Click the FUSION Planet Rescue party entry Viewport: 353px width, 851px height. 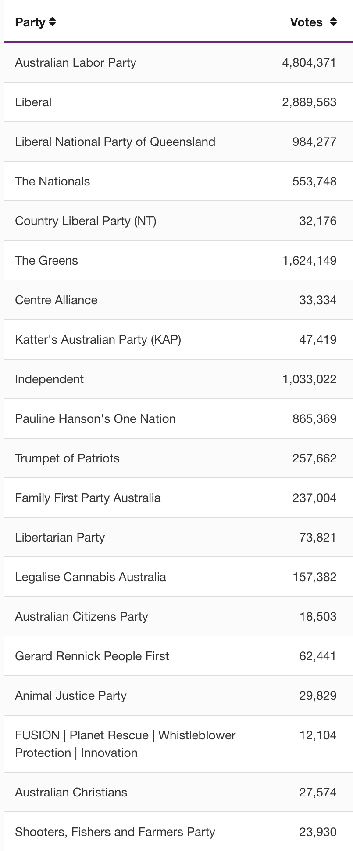[x=125, y=744]
